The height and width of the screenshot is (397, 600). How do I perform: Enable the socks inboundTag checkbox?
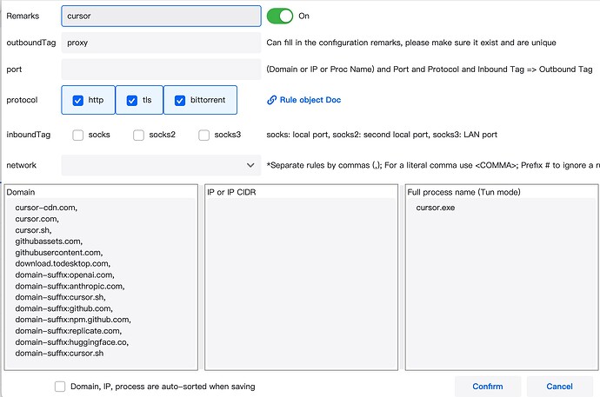(x=78, y=135)
